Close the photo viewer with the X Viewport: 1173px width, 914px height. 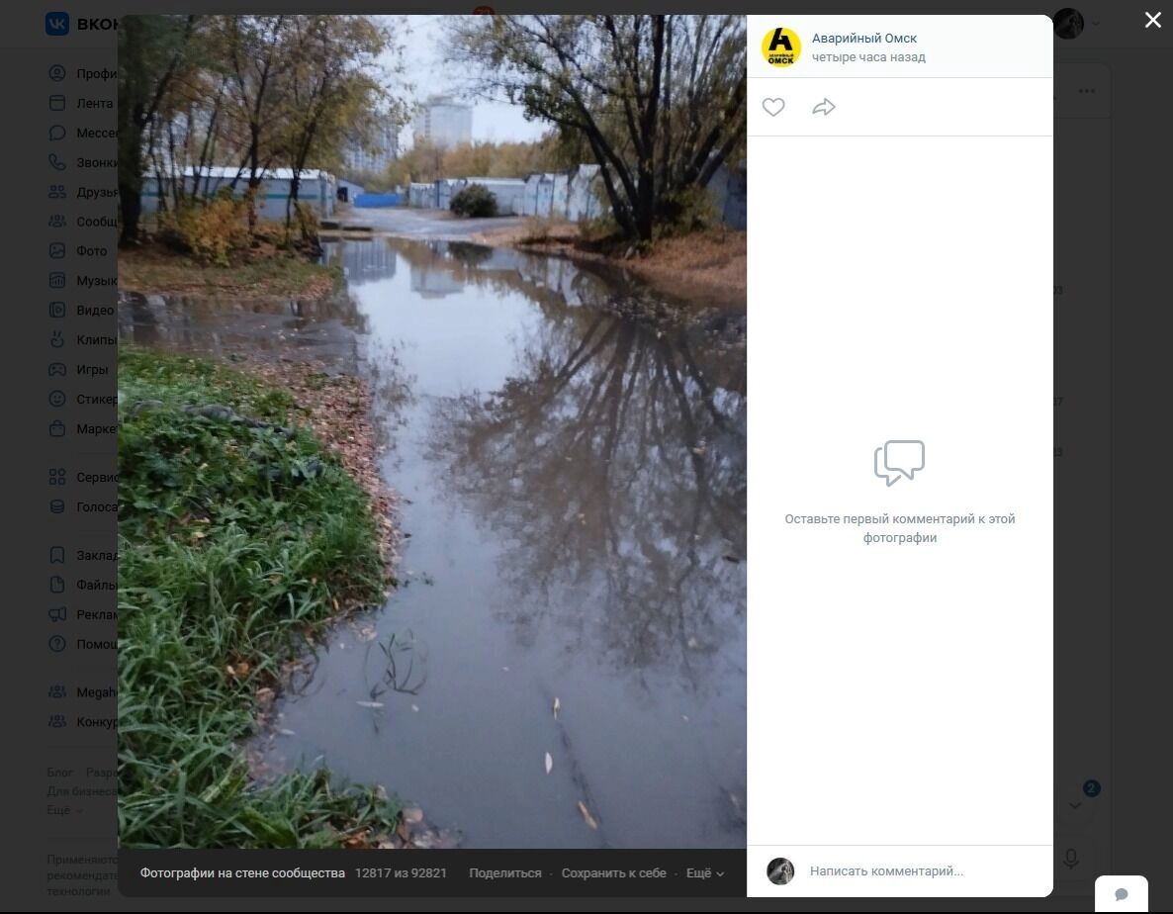point(1152,21)
